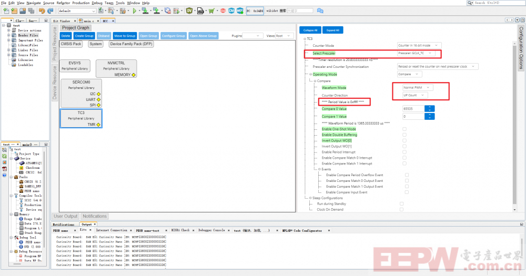
Task: Open Prescaler and Counter Synchronization dropdown
Action: pyautogui.click(x=438, y=66)
